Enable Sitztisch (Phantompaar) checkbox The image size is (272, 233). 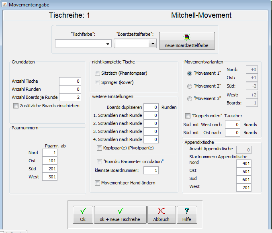click(97, 73)
